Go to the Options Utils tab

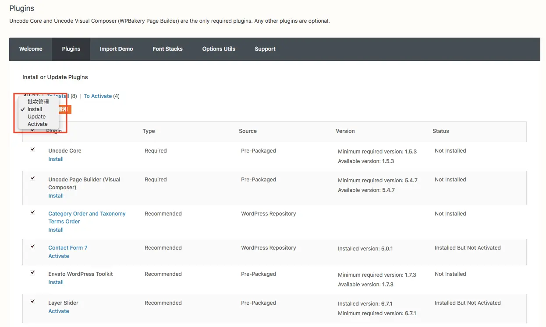pos(219,49)
